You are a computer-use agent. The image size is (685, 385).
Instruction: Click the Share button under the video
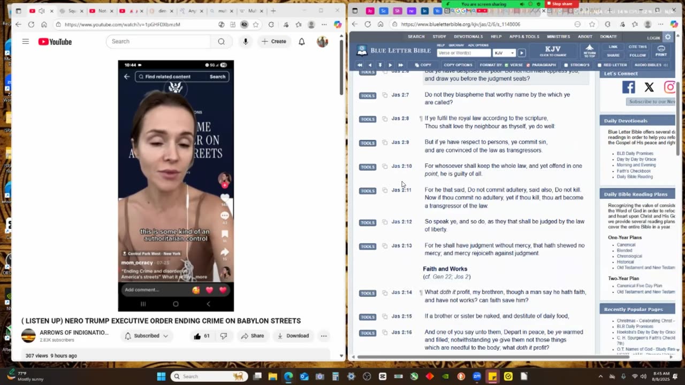pyautogui.click(x=253, y=336)
